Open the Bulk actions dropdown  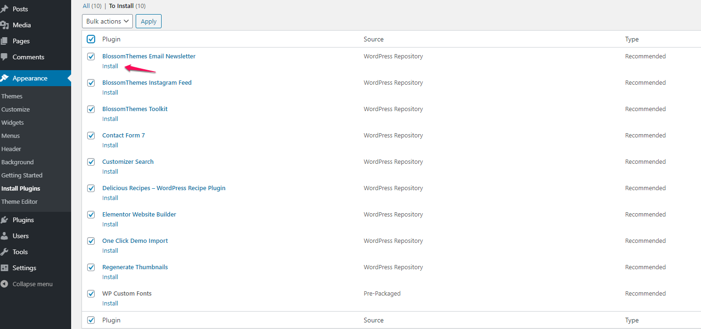pos(107,21)
